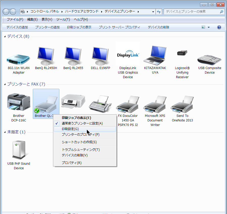Click the デバイスの追加 toolbar button
Viewport: 227px width, 214px height.
[17, 27]
